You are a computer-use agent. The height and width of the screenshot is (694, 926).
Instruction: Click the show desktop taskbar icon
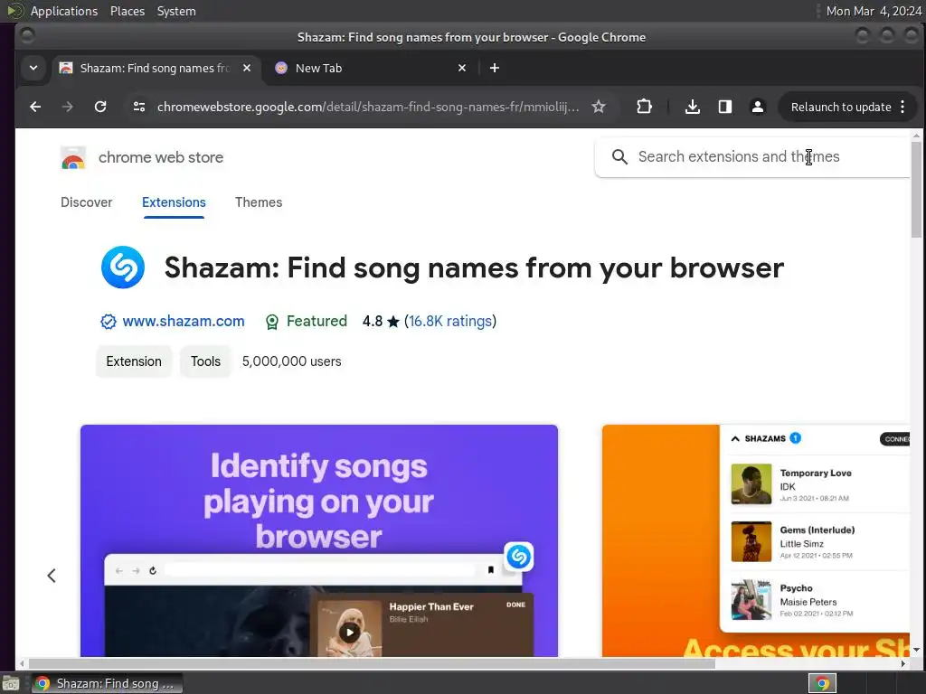[11, 683]
